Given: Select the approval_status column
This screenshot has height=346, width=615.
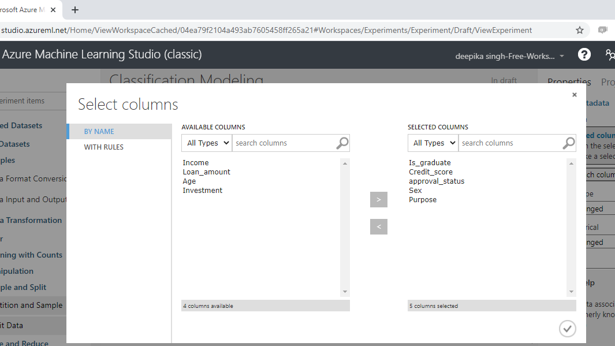Looking at the screenshot, I should [x=437, y=181].
